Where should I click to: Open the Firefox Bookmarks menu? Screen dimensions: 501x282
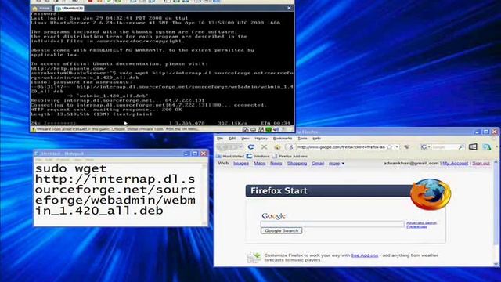[x=283, y=139]
